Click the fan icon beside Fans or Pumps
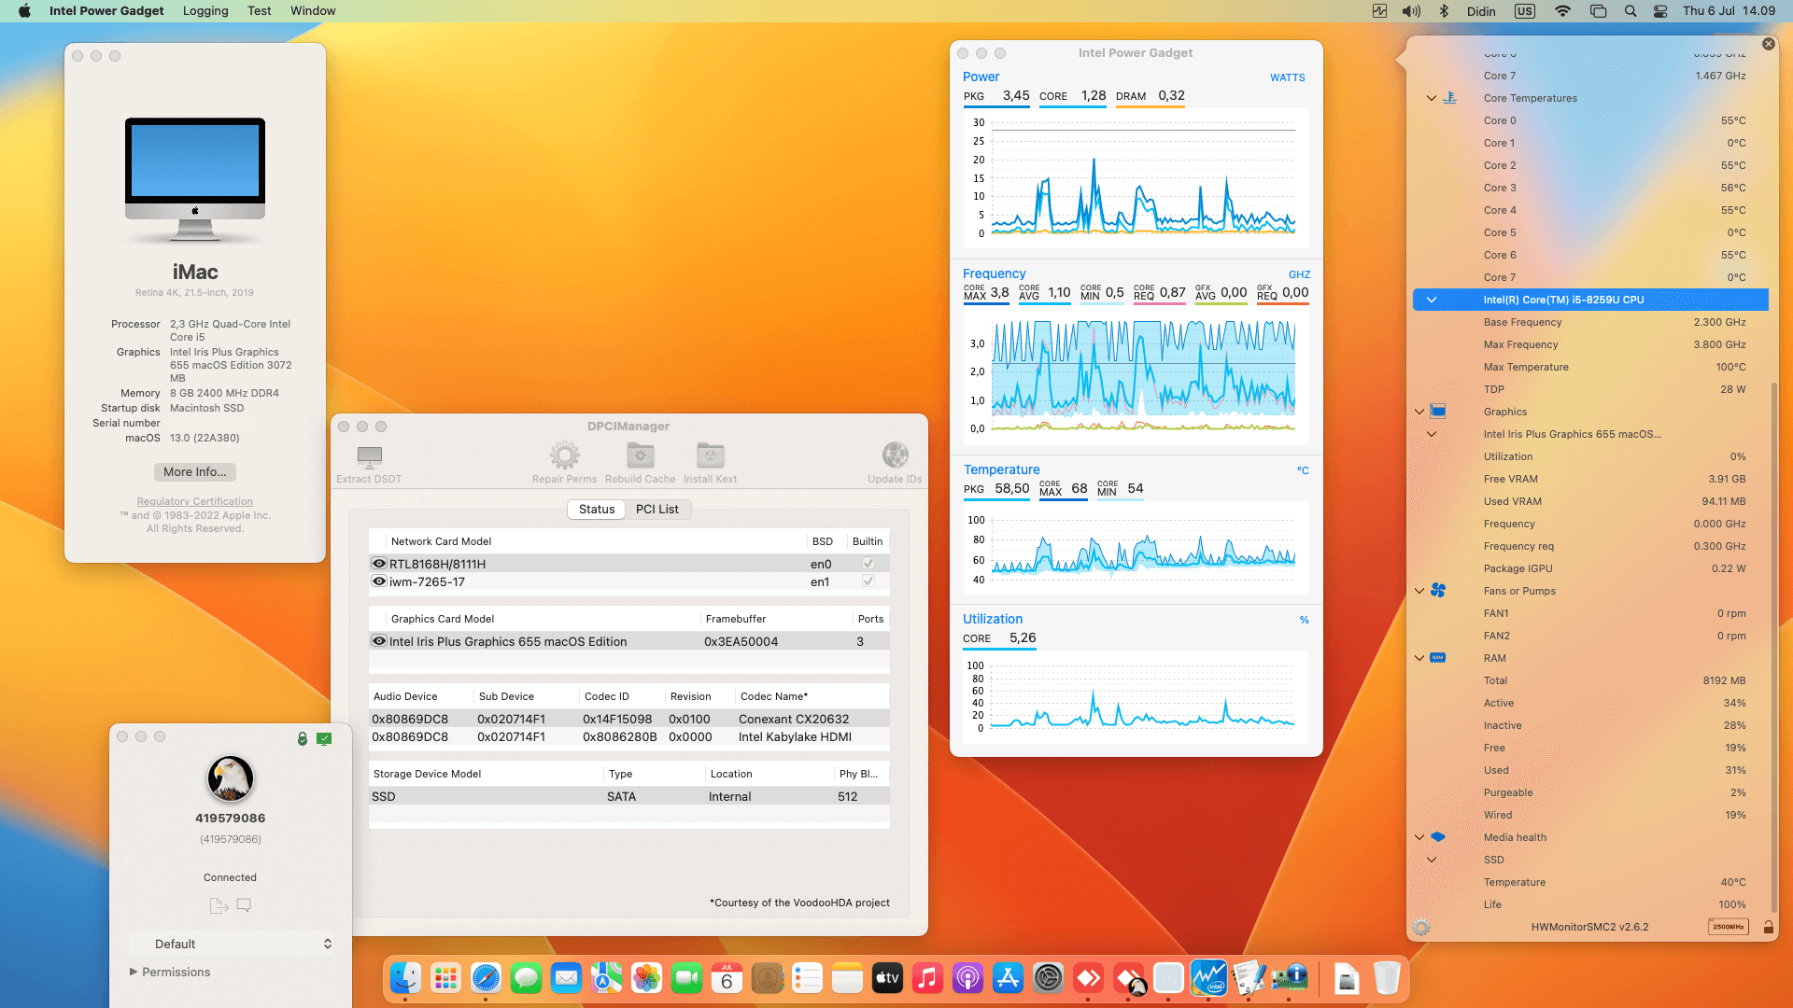The height and width of the screenshot is (1008, 1793). 1437,590
